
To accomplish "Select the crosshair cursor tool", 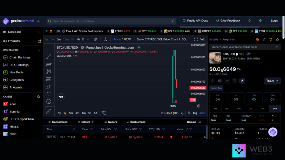I will coord(49,49).
